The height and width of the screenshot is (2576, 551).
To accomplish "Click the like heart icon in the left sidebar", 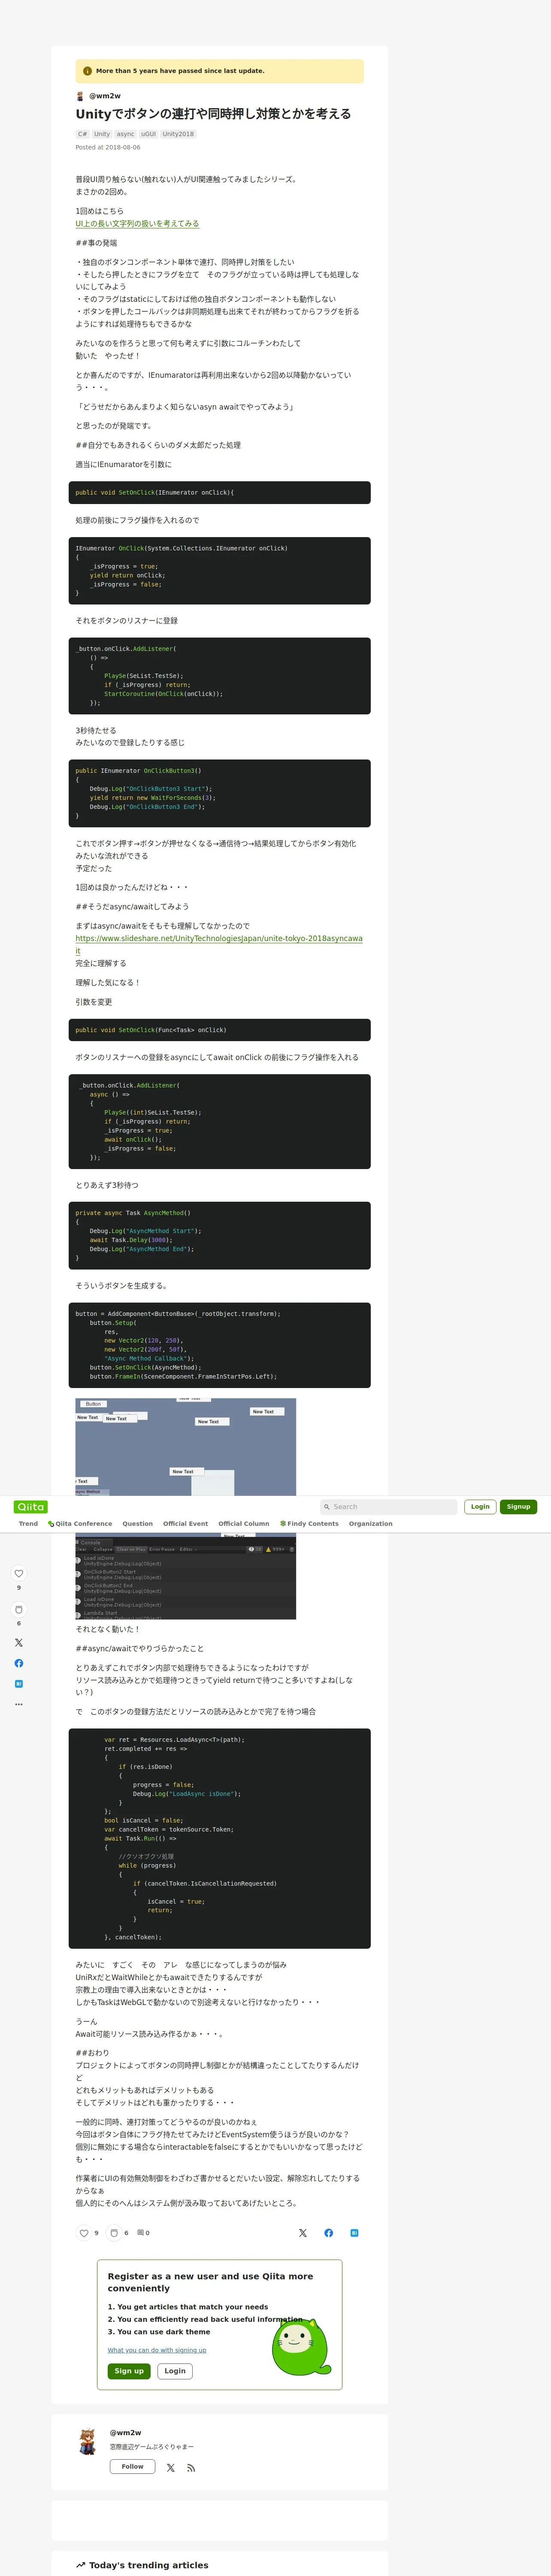I will pos(18,1573).
